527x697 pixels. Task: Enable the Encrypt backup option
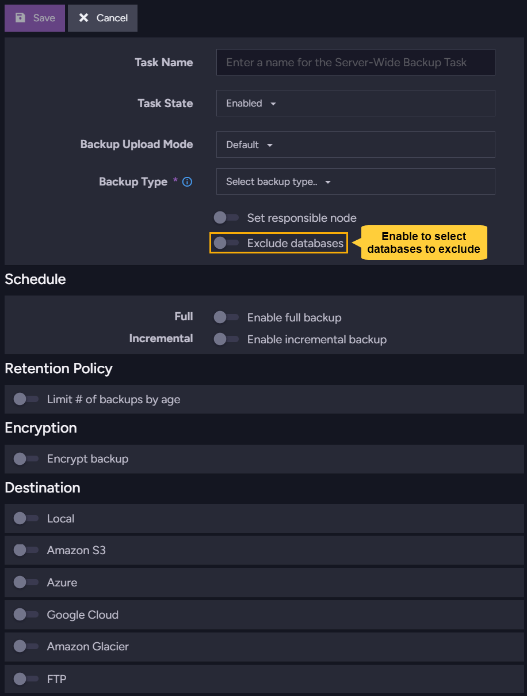[26, 459]
